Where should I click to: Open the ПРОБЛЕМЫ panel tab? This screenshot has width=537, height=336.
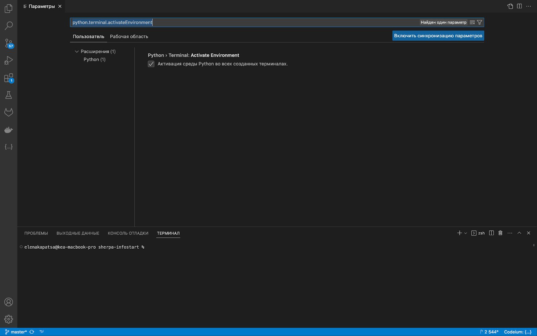[x=36, y=233]
